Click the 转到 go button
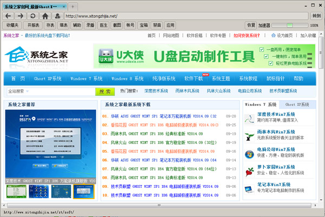325x217 pixels. (316, 16)
